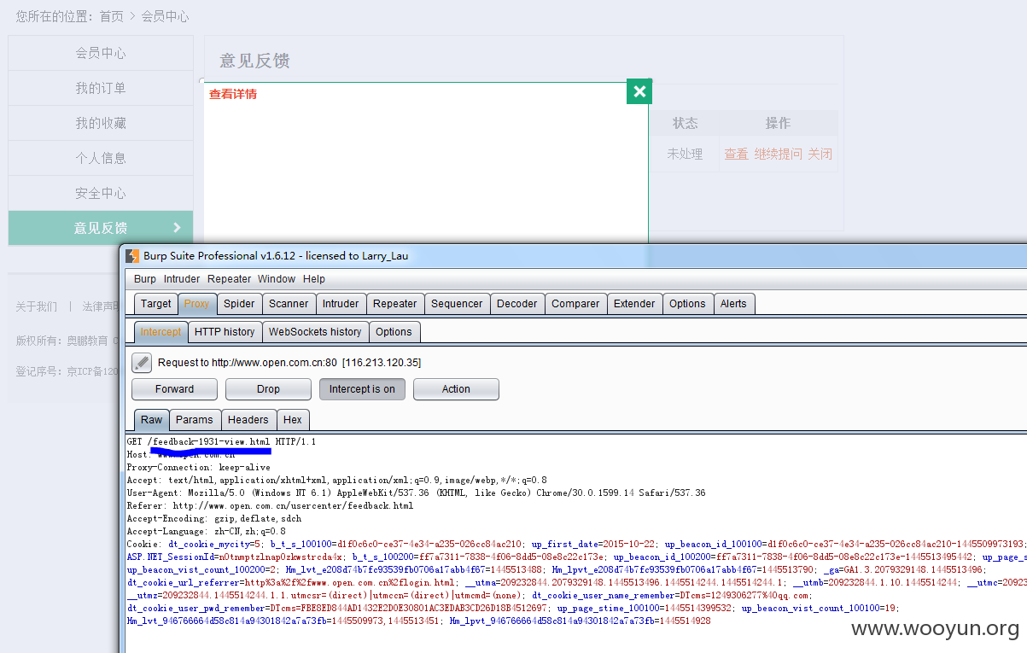Open 我的收藏 in the website sidebar
The image size is (1027, 653).
tap(101, 123)
